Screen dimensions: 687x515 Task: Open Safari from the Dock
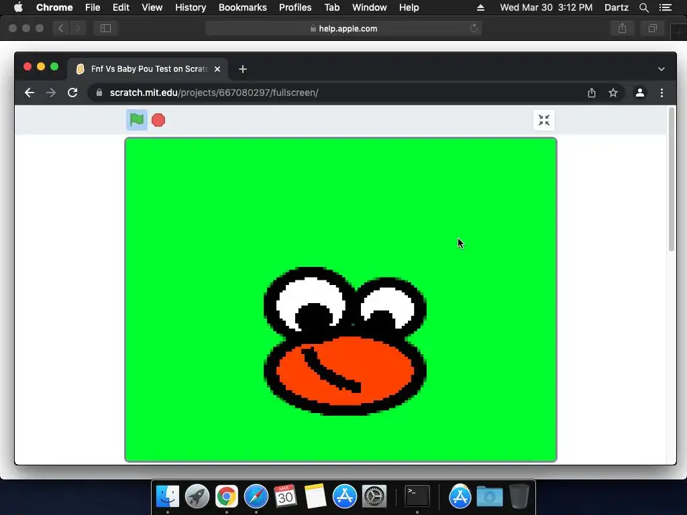[256, 496]
